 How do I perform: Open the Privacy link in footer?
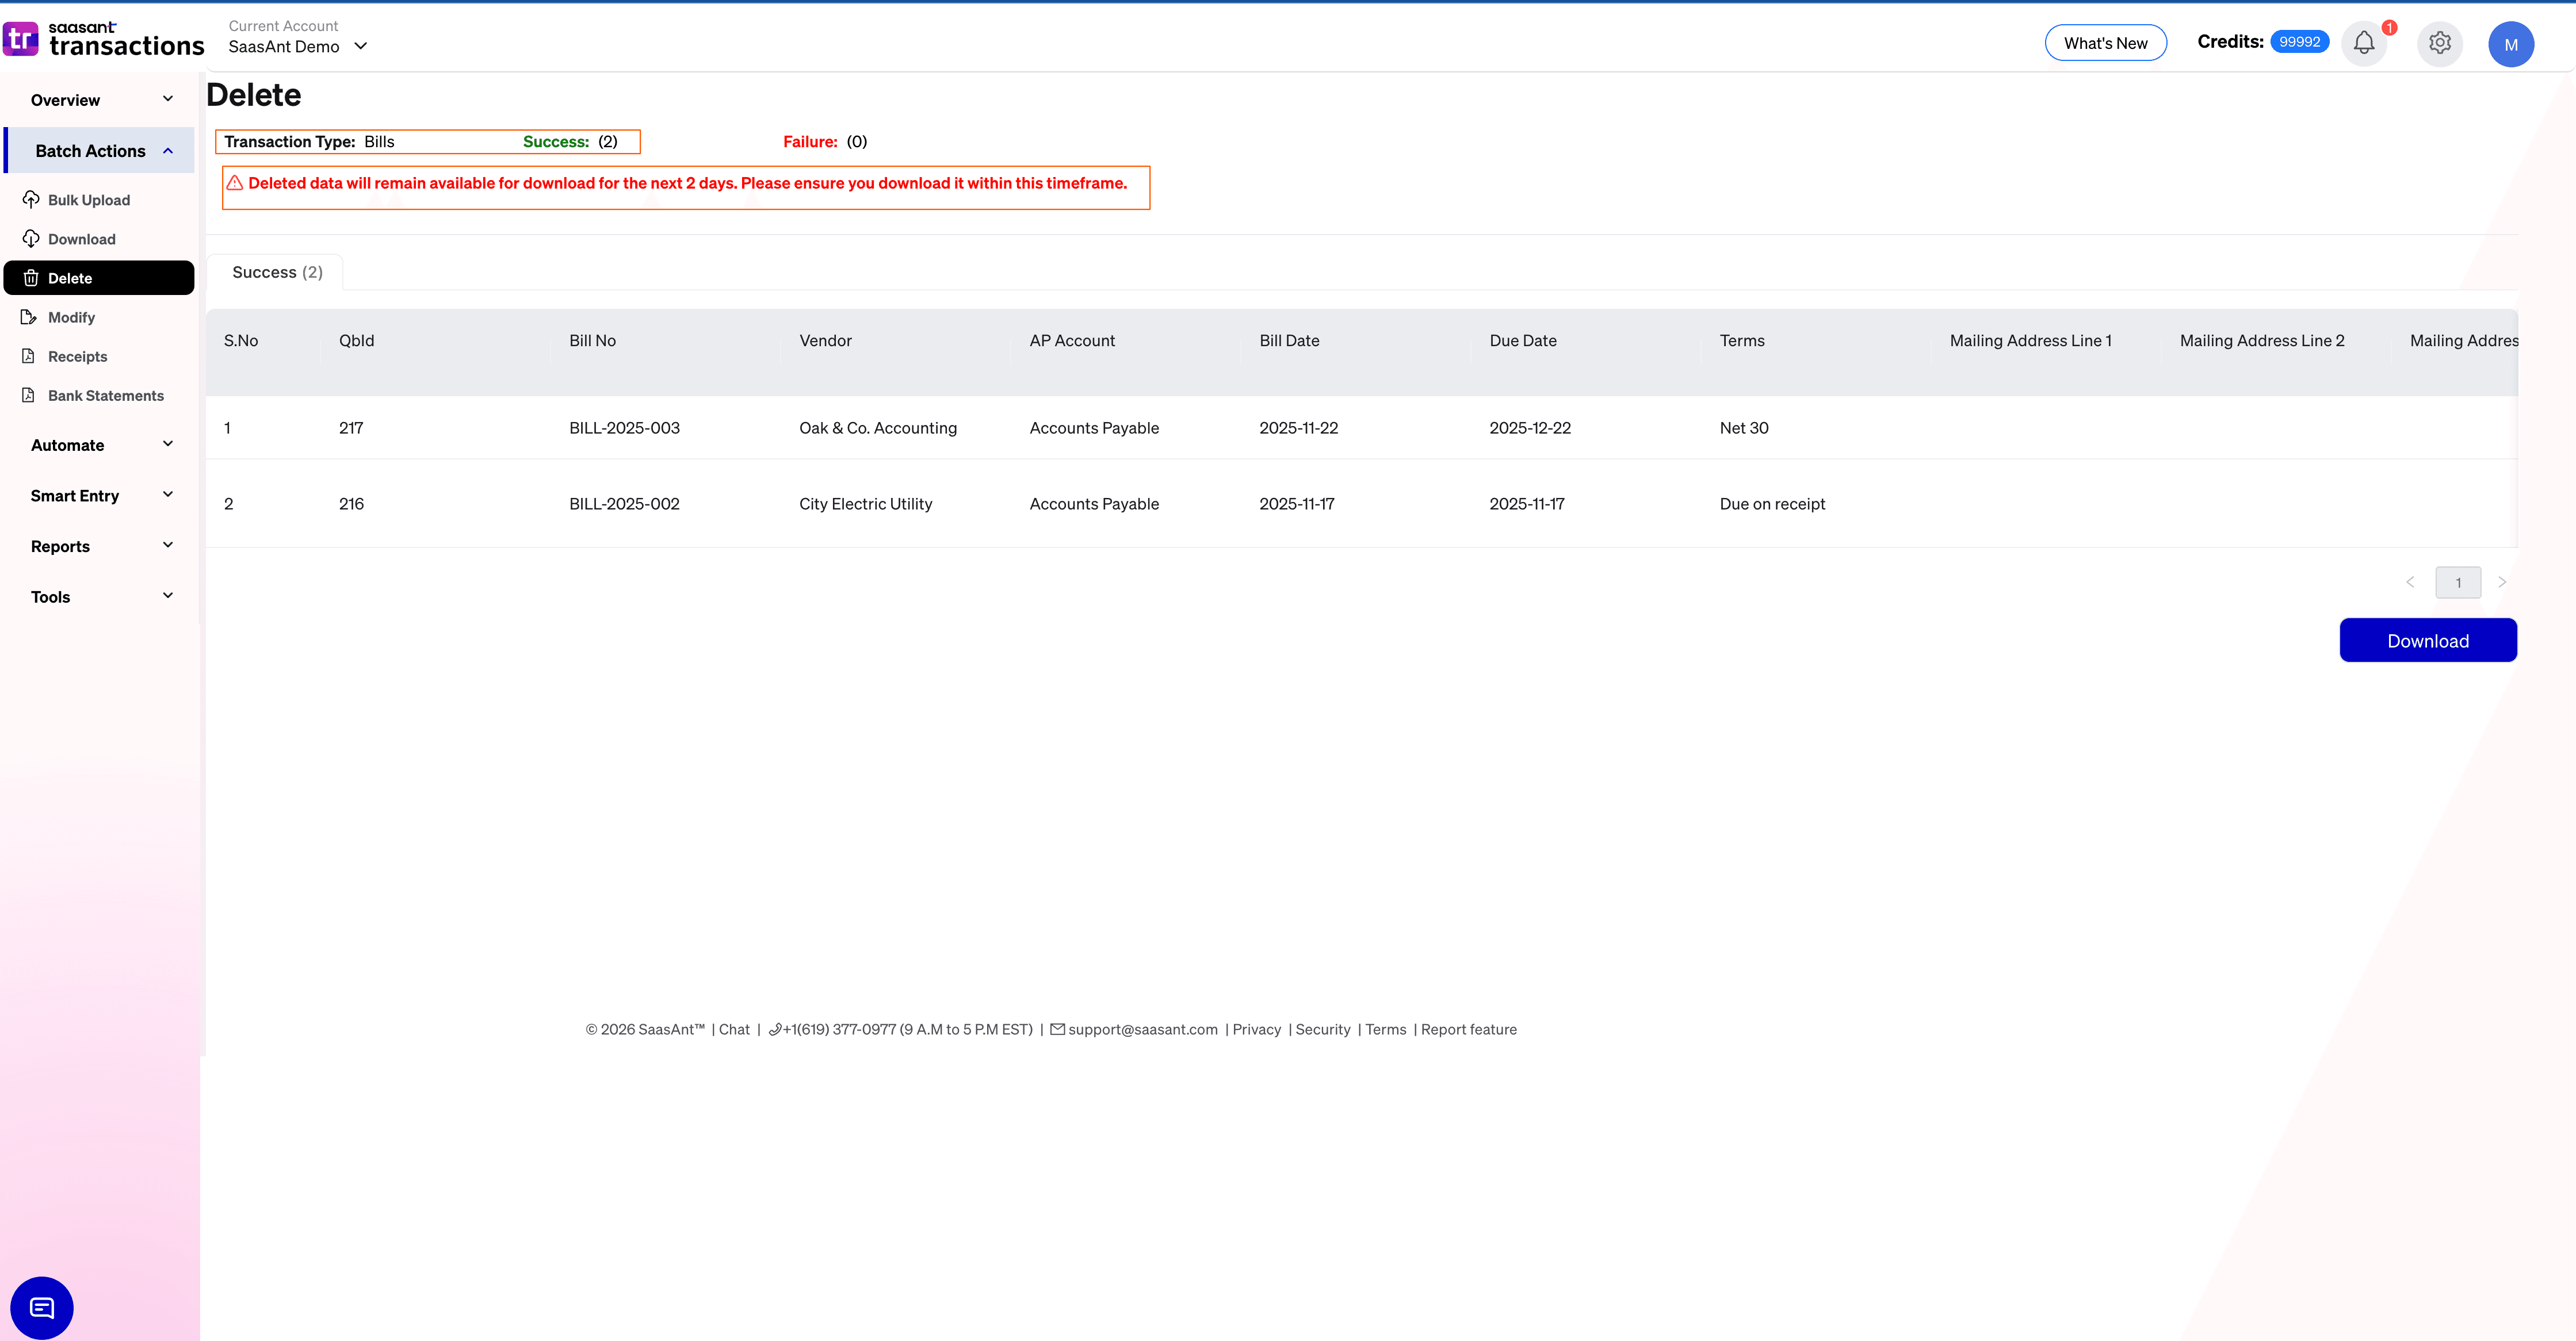pos(1256,1029)
